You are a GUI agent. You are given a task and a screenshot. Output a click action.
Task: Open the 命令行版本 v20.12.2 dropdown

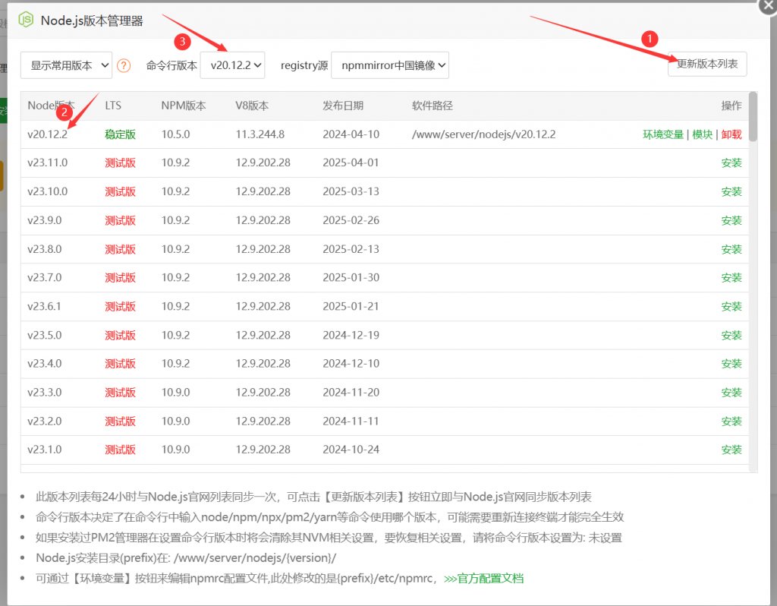tap(232, 65)
